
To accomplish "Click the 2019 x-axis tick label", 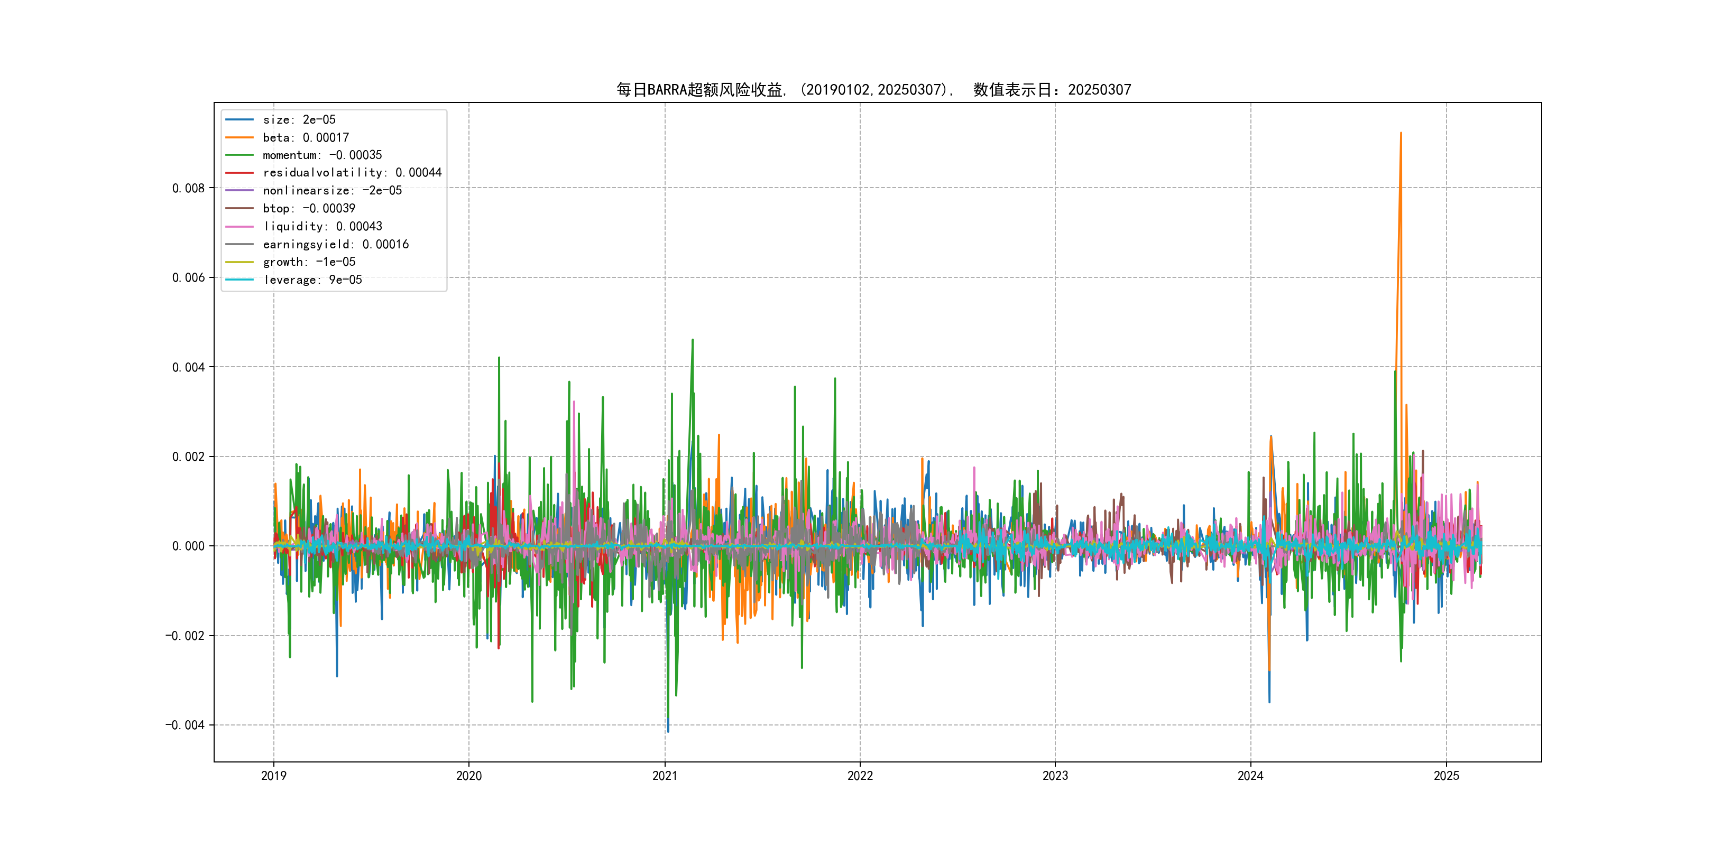I will coord(273,776).
